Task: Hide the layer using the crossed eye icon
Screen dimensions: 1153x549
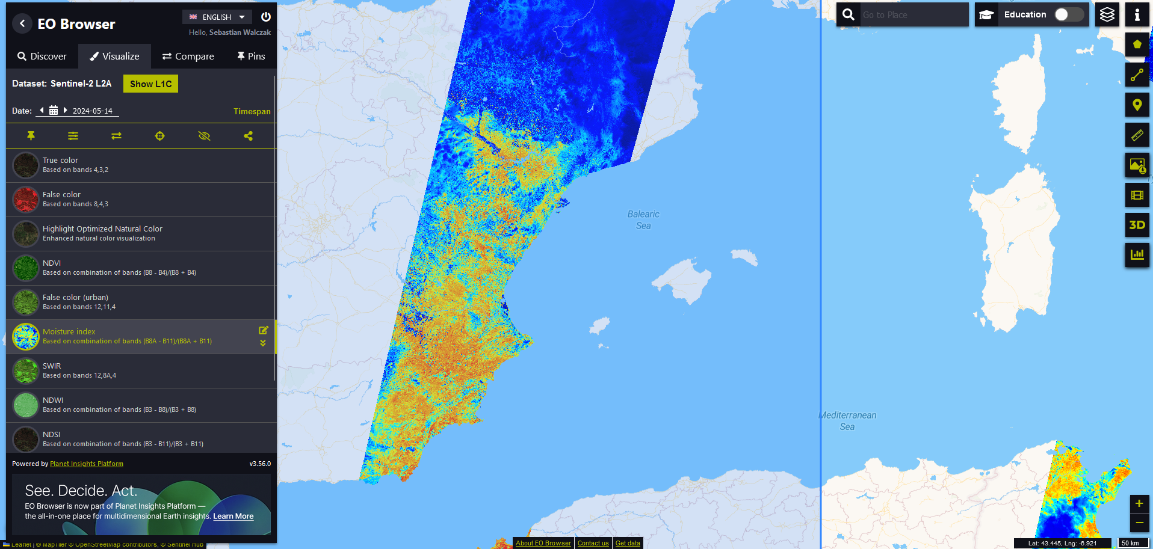Action: click(204, 136)
